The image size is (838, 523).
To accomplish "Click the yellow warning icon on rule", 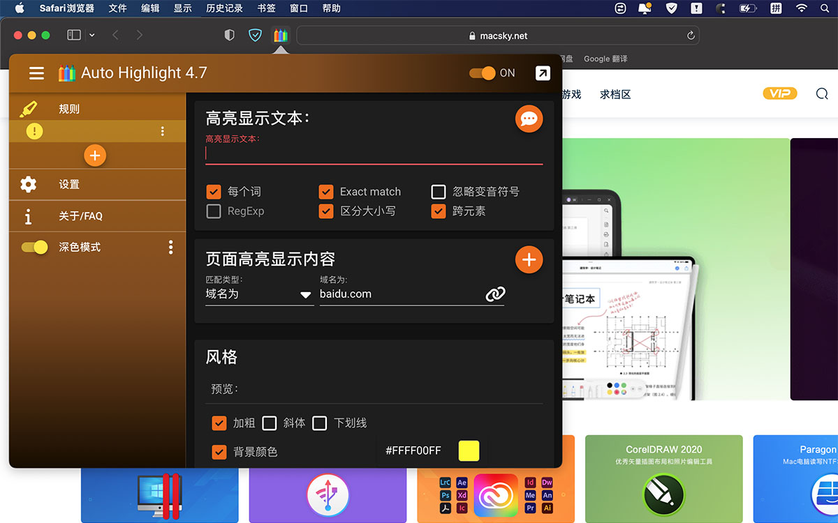I will tap(34, 130).
